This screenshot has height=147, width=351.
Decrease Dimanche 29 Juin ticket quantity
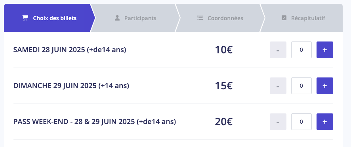pyautogui.click(x=278, y=86)
